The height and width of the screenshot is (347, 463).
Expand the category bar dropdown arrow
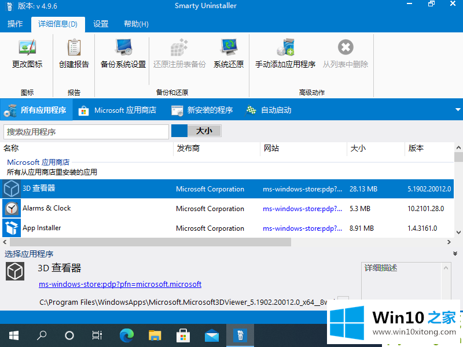tap(458, 109)
